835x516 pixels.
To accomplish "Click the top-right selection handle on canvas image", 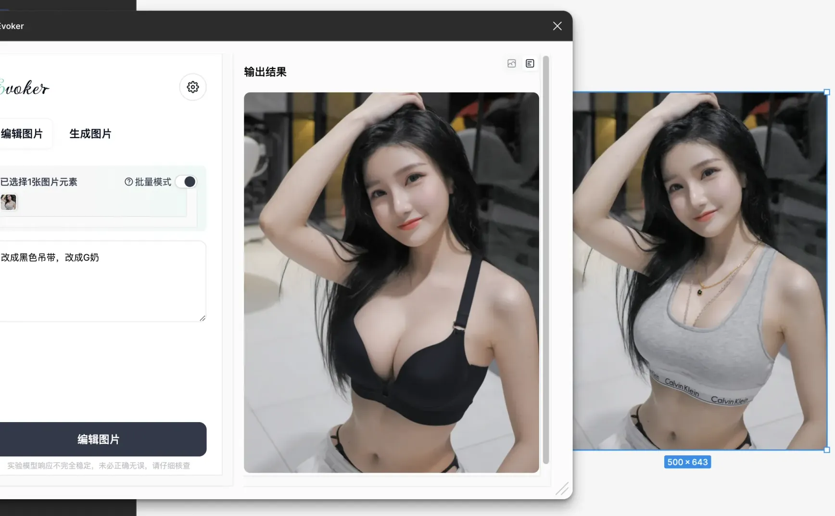I will pos(827,92).
